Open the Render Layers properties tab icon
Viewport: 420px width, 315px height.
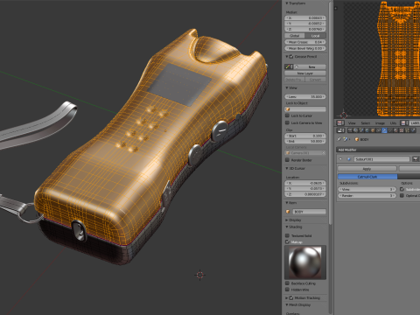pyautogui.click(x=355, y=130)
